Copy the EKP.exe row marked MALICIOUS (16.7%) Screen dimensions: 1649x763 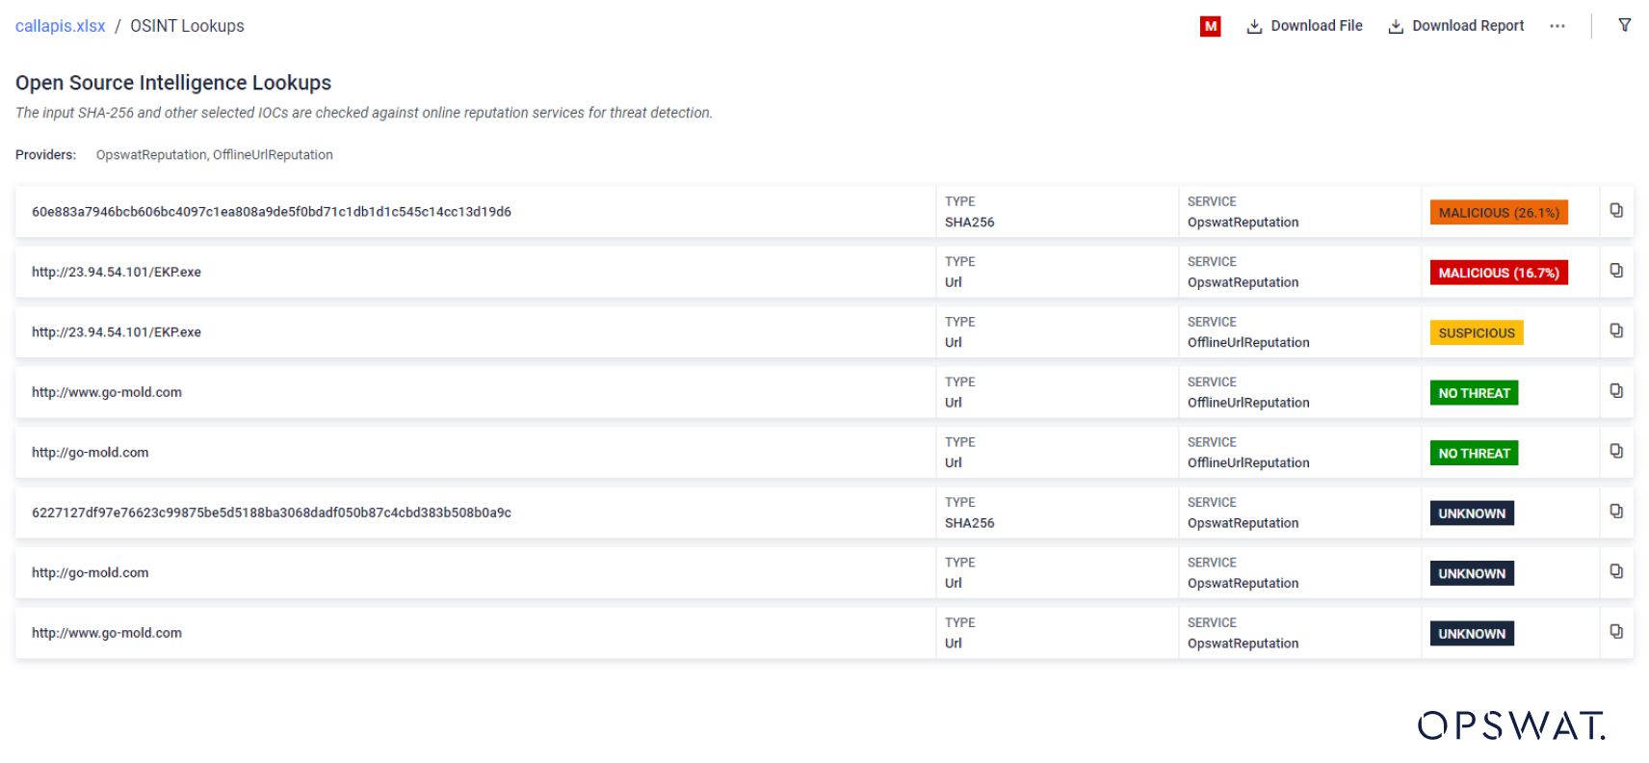[x=1616, y=271]
